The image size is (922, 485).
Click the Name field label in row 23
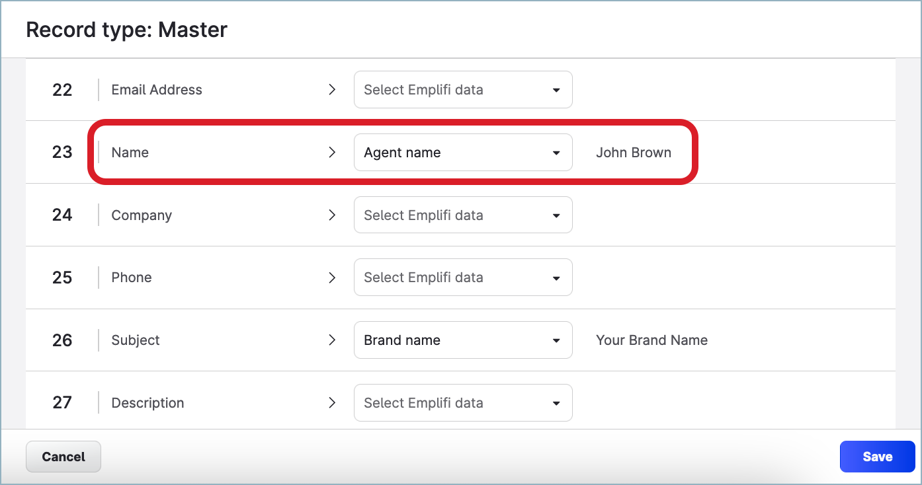coord(130,152)
